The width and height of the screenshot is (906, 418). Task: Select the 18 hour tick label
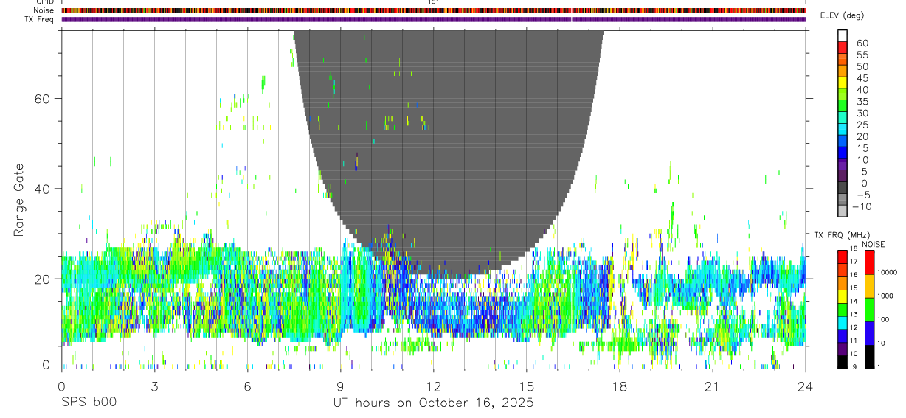[619, 386]
